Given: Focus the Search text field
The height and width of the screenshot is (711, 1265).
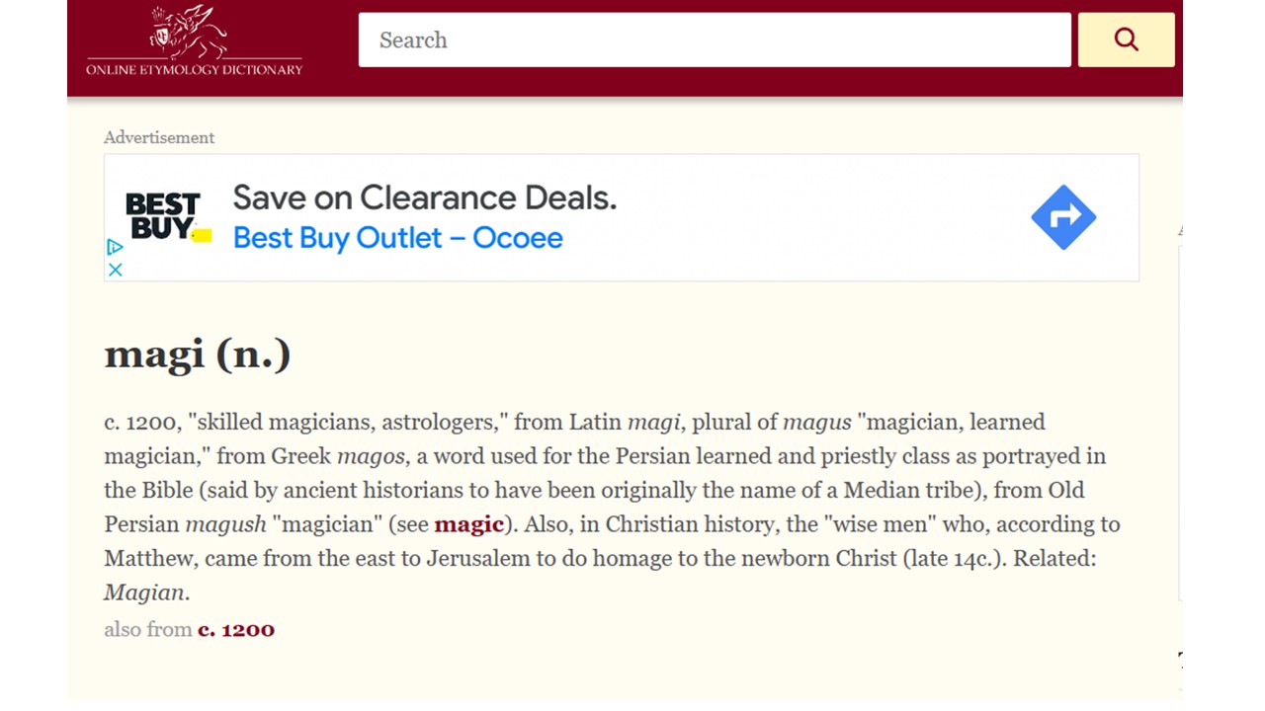Looking at the screenshot, I should click(714, 39).
